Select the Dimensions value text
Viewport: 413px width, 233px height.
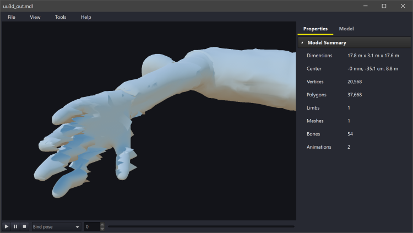(x=372, y=56)
